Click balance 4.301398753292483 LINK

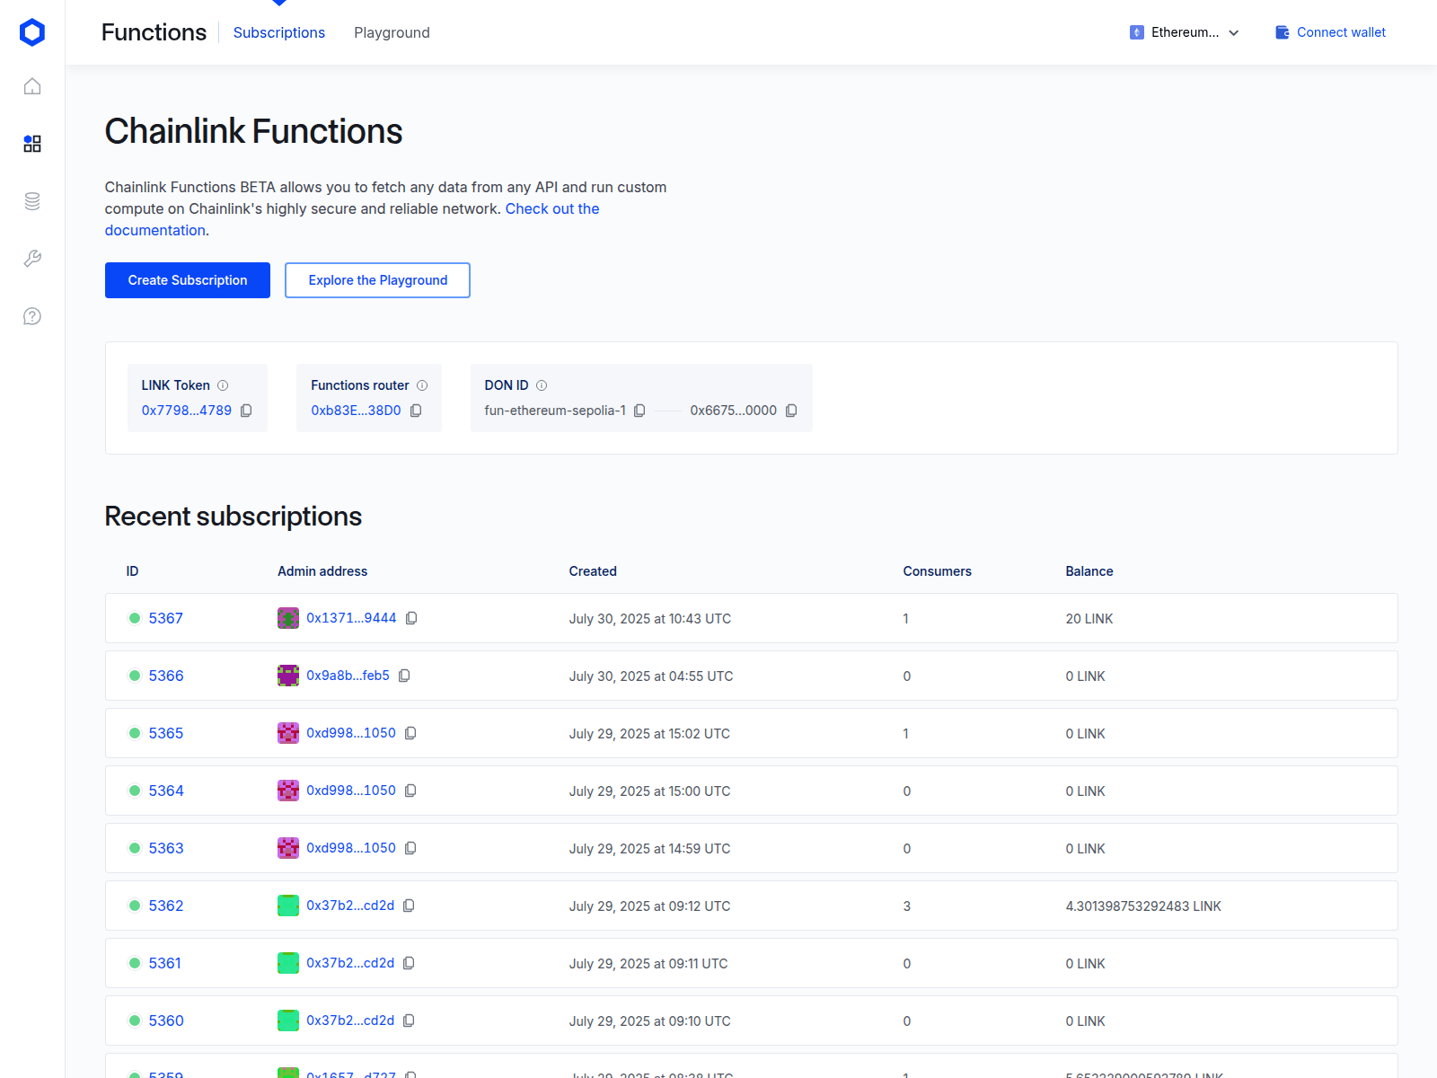click(1143, 906)
